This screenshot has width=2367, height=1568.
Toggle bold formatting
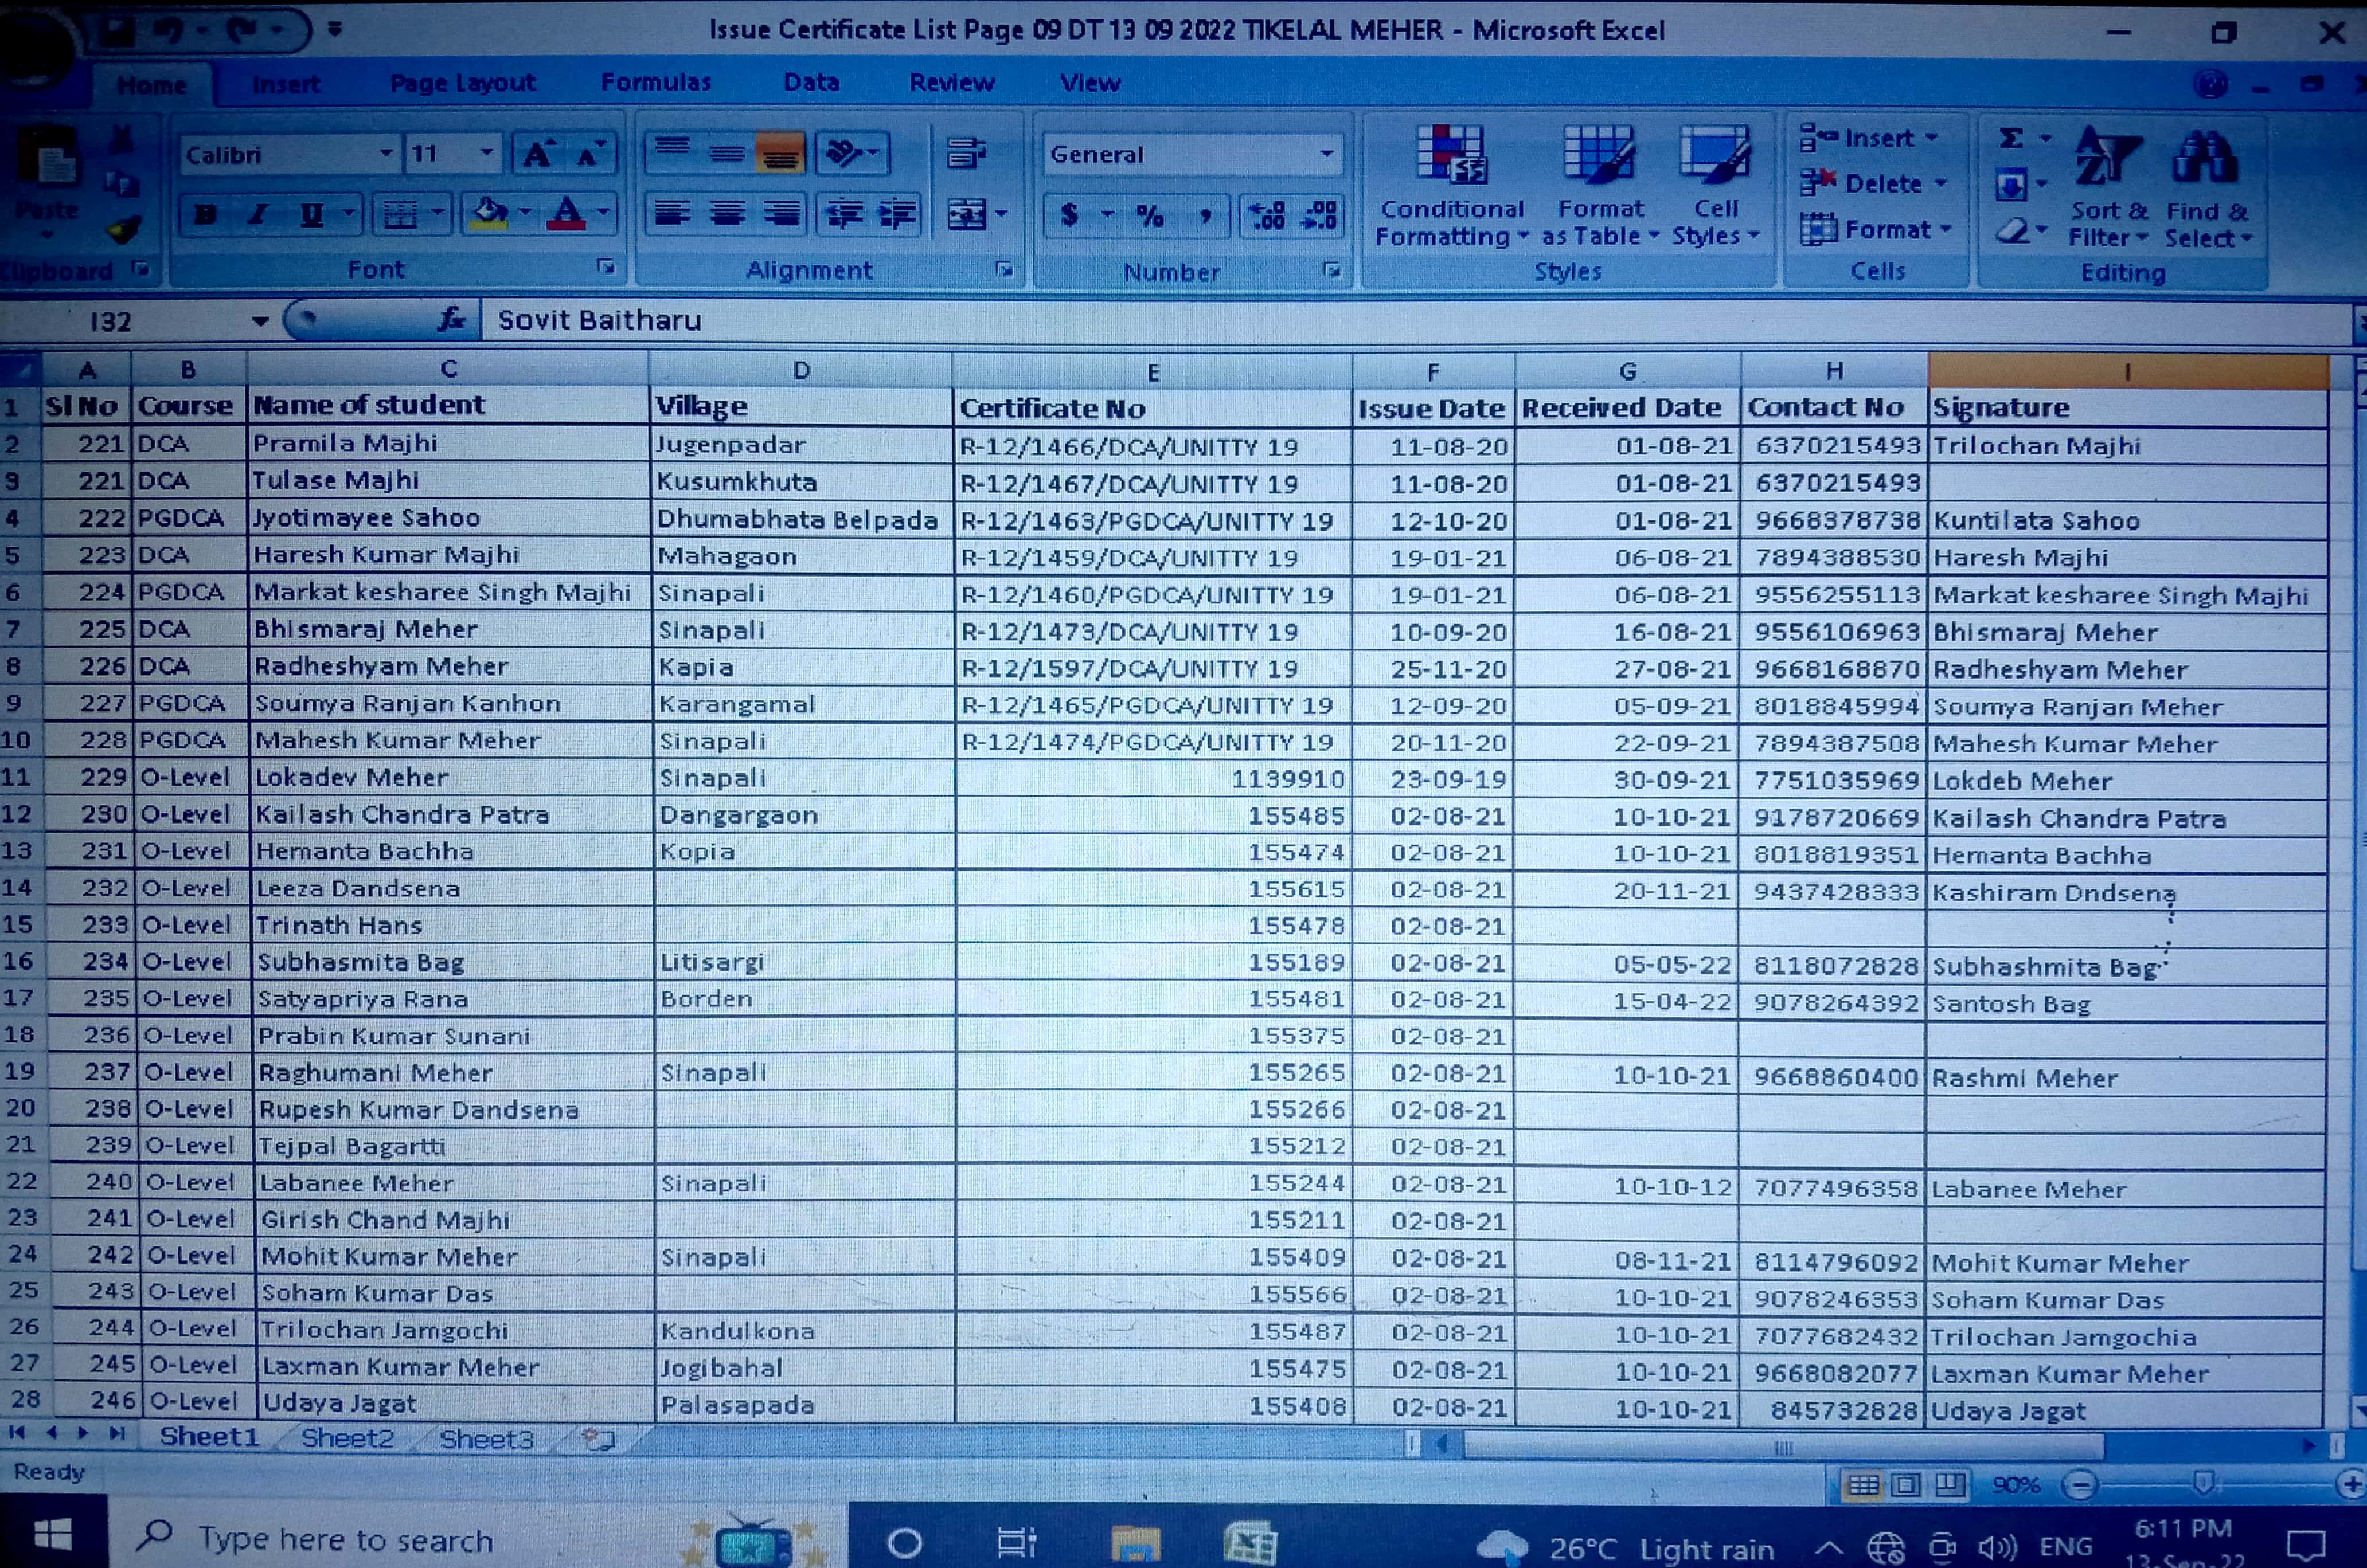coord(205,214)
